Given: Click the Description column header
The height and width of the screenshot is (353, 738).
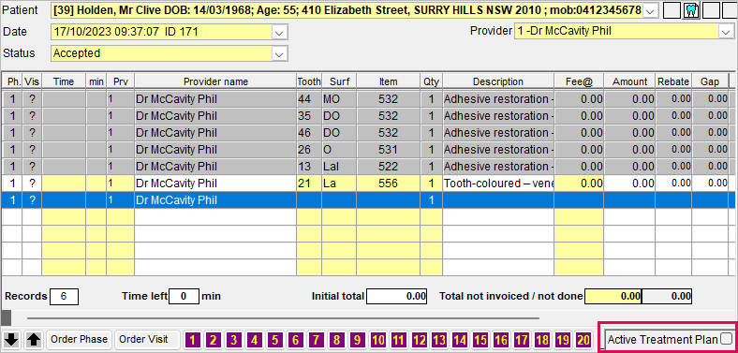Looking at the screenshot, I should [x=498, y=81].
